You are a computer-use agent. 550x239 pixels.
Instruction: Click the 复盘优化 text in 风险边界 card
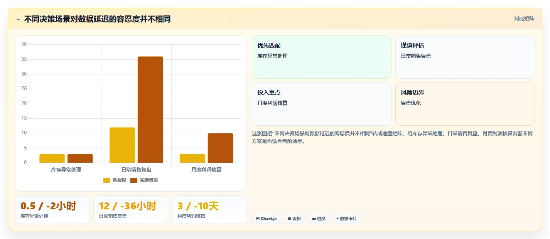pos(411,103)
